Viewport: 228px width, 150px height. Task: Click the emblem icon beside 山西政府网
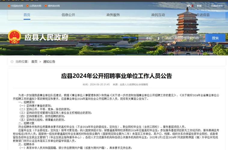[27, 6]
